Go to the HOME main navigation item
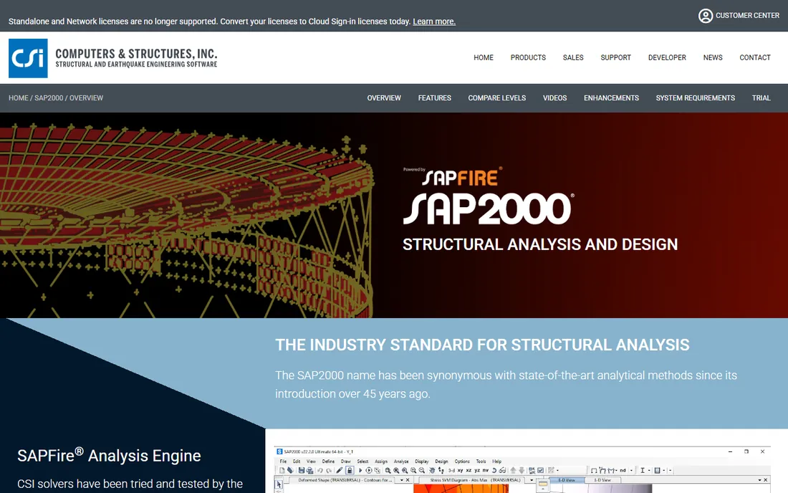Viewport: 788px width, 493px height. (x=484, y=58)
